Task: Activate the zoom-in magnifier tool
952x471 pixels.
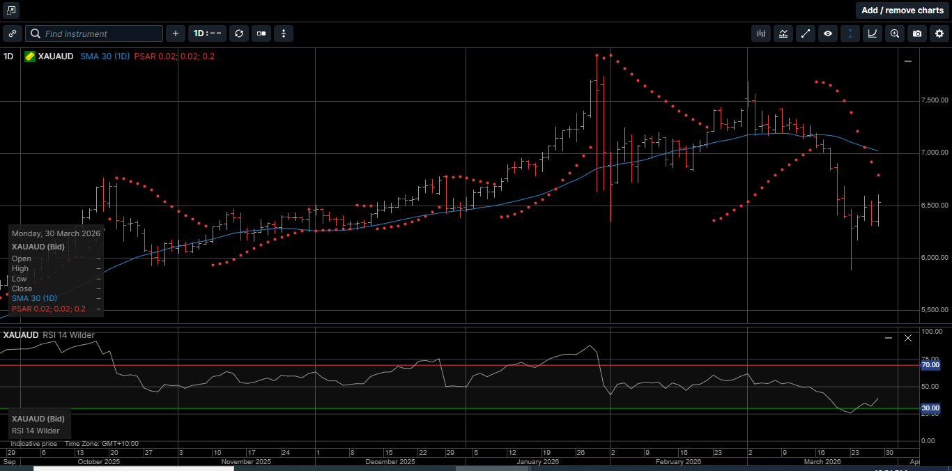Action: click(x=895, y=33)
